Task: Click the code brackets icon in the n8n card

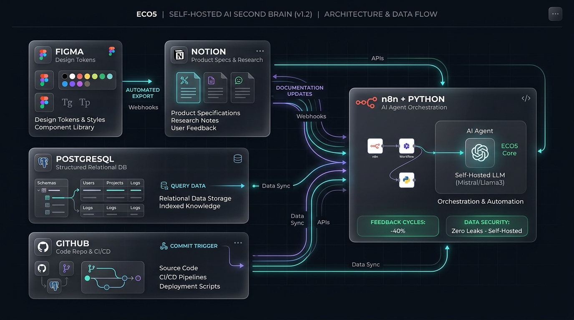Action: point(526,98)
